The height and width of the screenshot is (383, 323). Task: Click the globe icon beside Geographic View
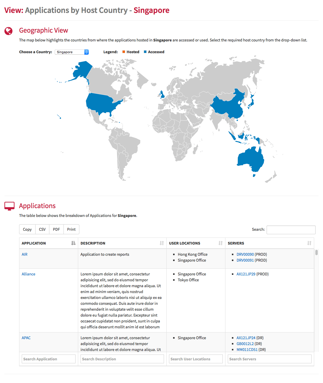tap(9, 31)
